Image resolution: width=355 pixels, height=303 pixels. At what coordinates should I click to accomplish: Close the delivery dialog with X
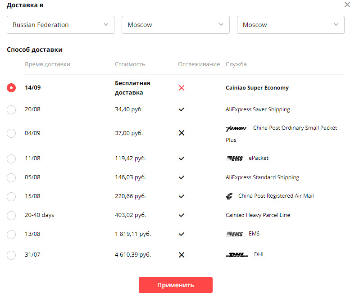point(347,5)
